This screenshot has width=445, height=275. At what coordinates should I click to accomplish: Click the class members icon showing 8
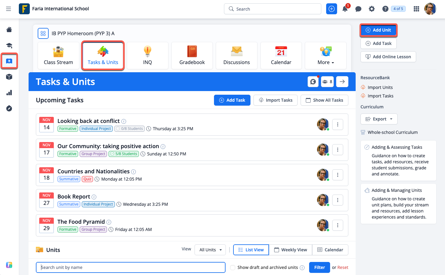[x=327, y=82]
